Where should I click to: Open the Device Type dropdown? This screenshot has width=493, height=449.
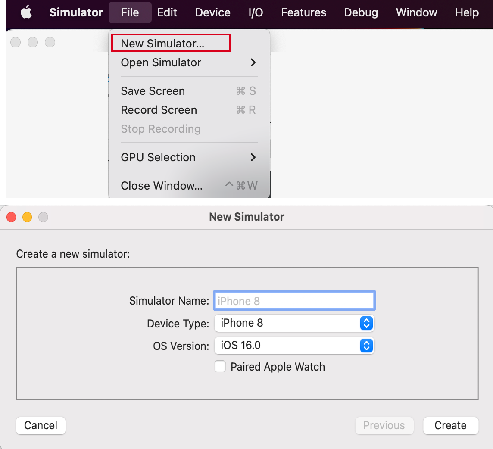pyautogui.click(x=294, y=323)
